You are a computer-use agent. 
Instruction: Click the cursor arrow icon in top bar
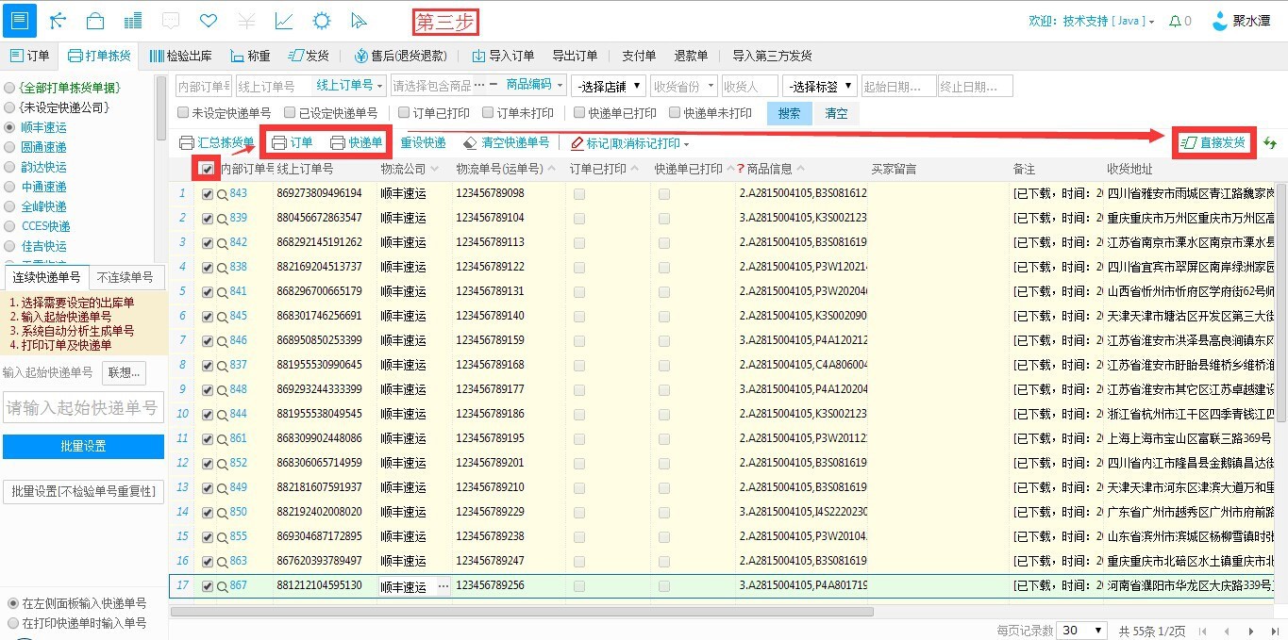359,21
